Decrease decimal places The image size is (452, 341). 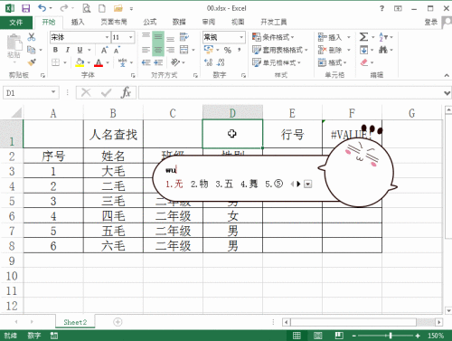pyautogui.click(x=221, y=62)
